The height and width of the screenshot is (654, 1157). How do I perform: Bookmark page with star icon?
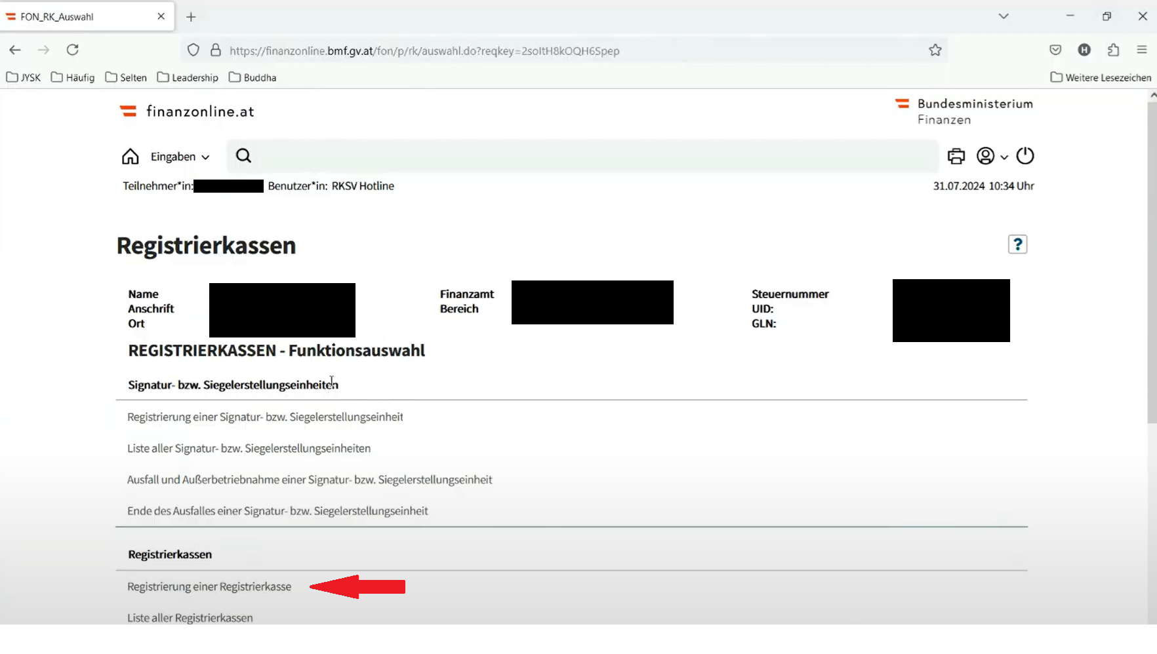935,50
